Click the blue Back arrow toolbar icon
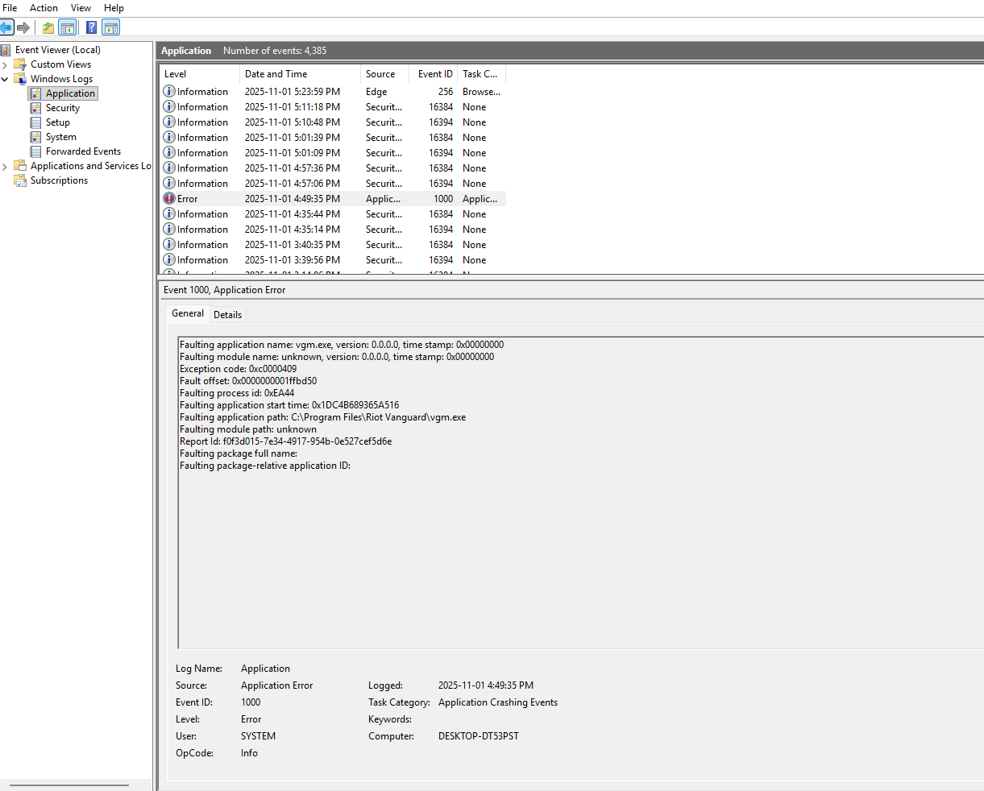The width and height of the screenshot is (984, 791). 6,27
